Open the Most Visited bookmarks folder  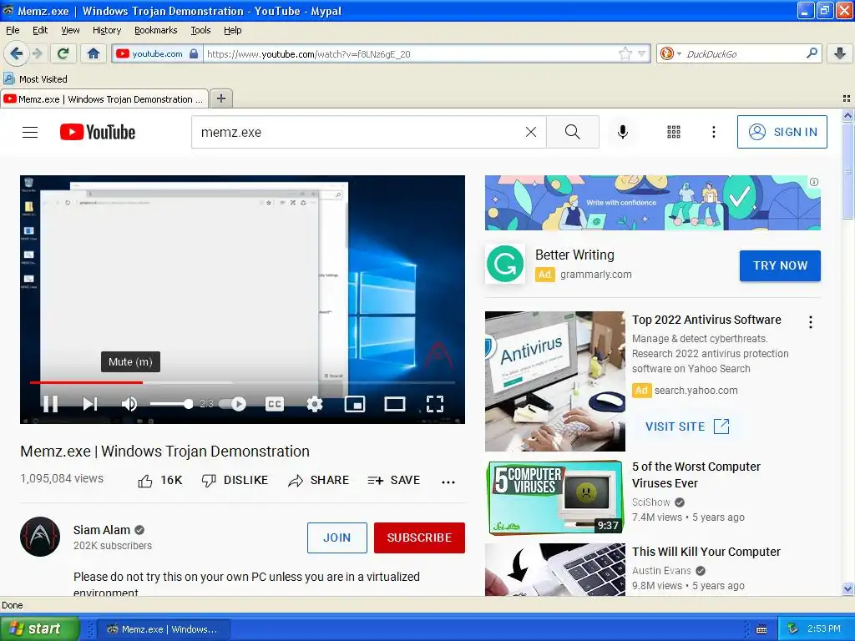tap(36, 79)
